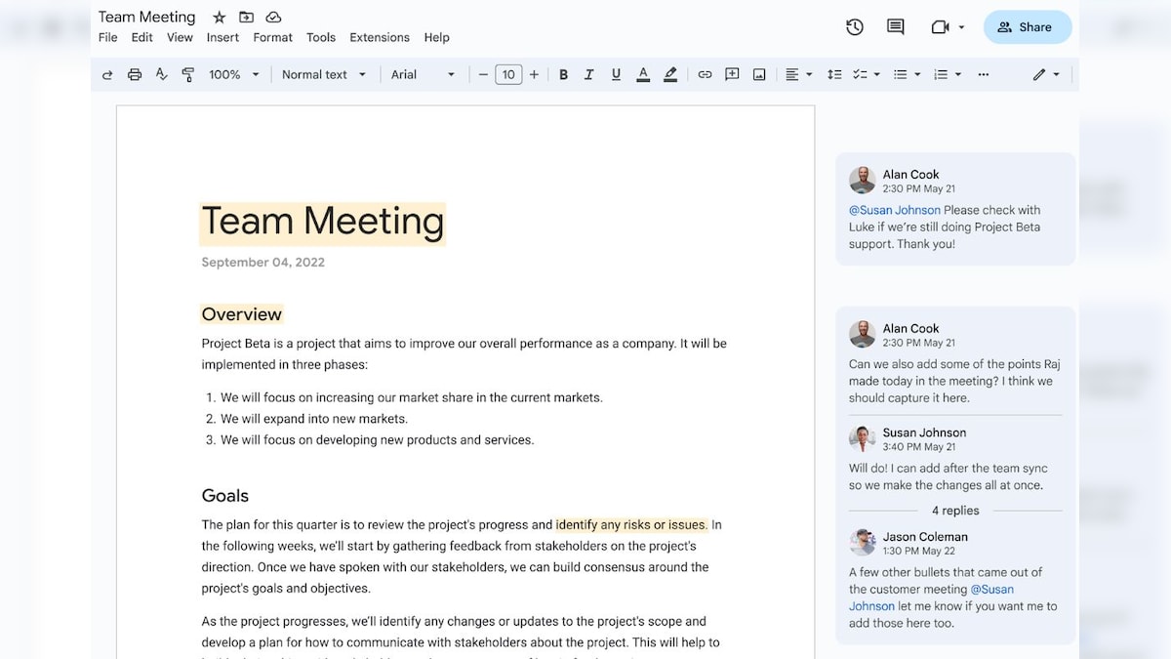
Task: Click the editing mode pencil icon
Action: tap(1039, 74)
